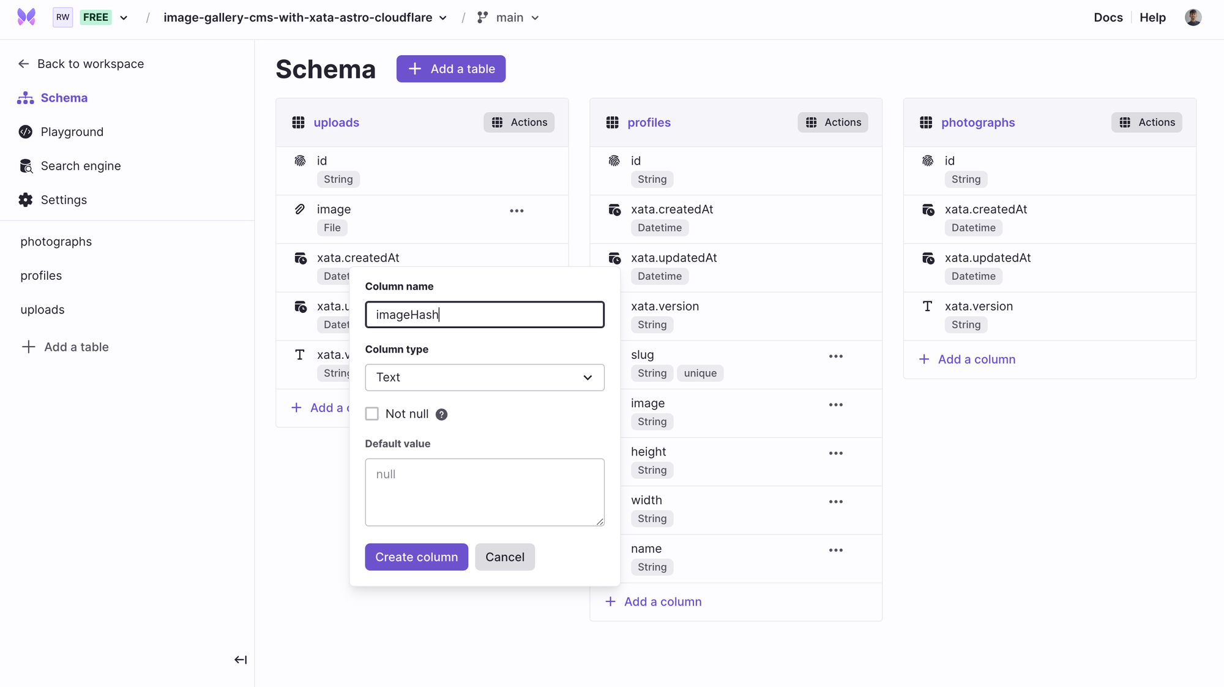Click Add a column under photographs
The width and height of the screenshot is (1224, 687).
coord(976,359)
